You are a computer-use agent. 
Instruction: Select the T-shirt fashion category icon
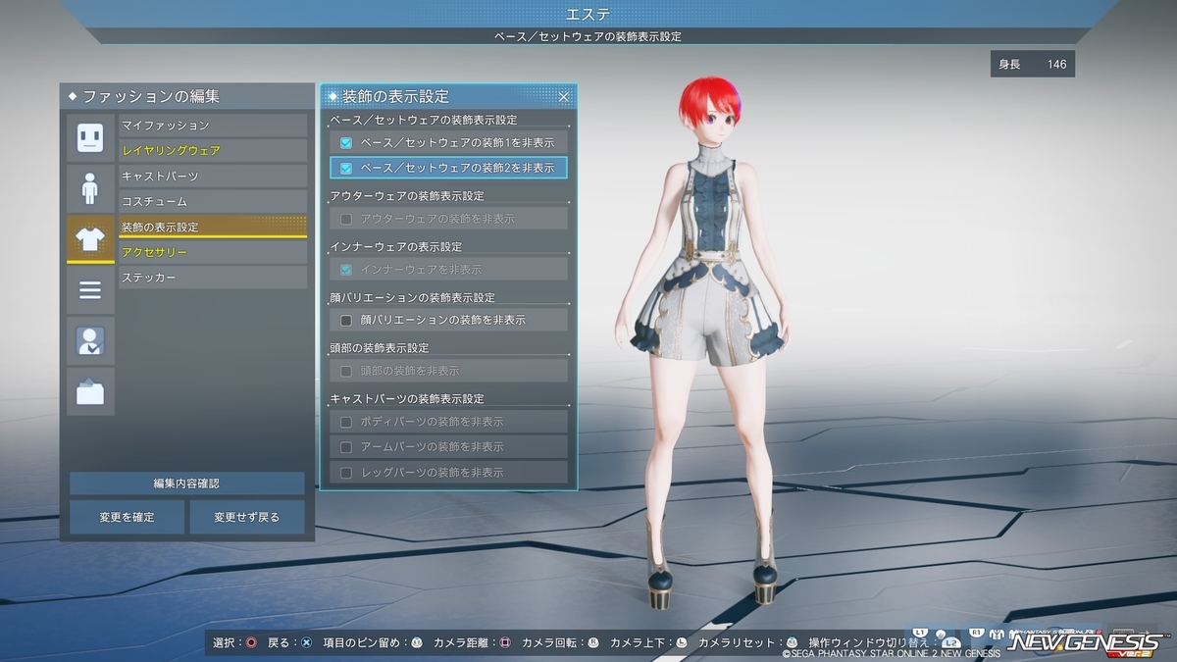click(90, 238)
